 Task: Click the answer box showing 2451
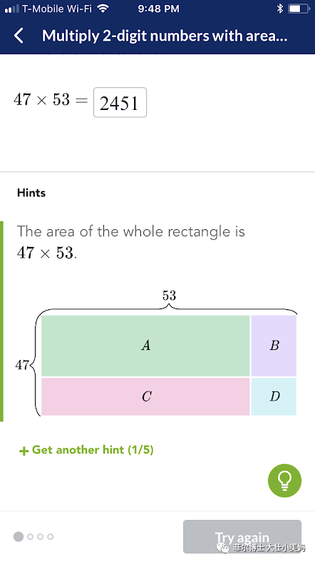(x=120, y=103)
